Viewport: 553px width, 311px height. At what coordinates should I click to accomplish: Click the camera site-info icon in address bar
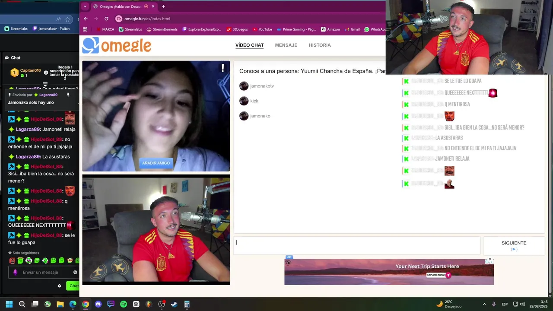(119, 19)
